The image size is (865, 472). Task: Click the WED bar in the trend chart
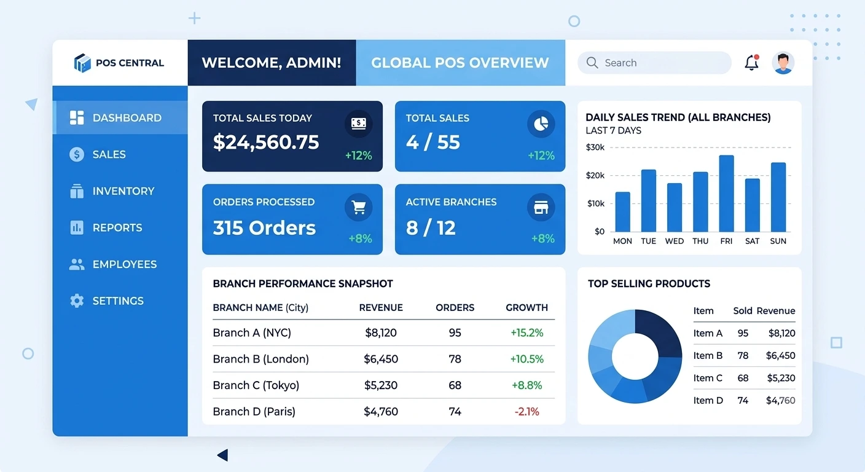coord(675,207)
